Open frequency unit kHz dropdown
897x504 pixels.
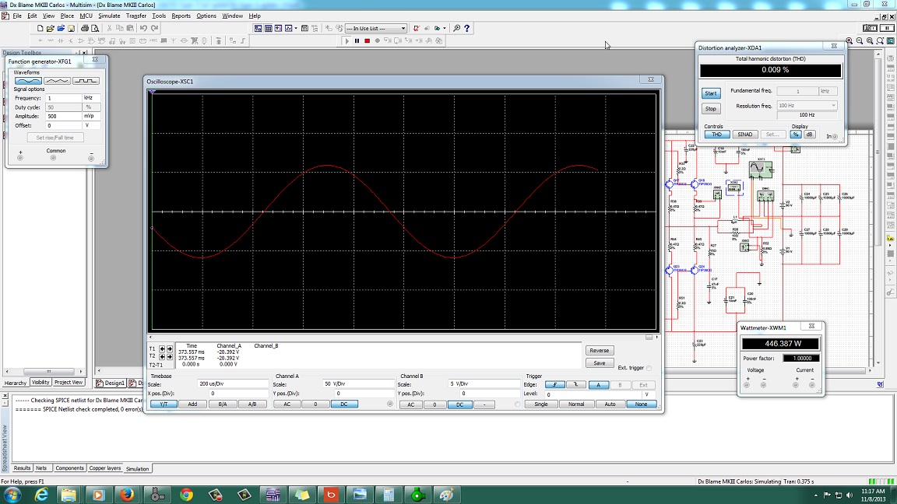coord(92,98)
